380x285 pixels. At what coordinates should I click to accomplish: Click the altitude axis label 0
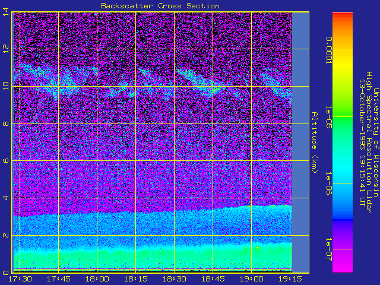click(5, 273)
